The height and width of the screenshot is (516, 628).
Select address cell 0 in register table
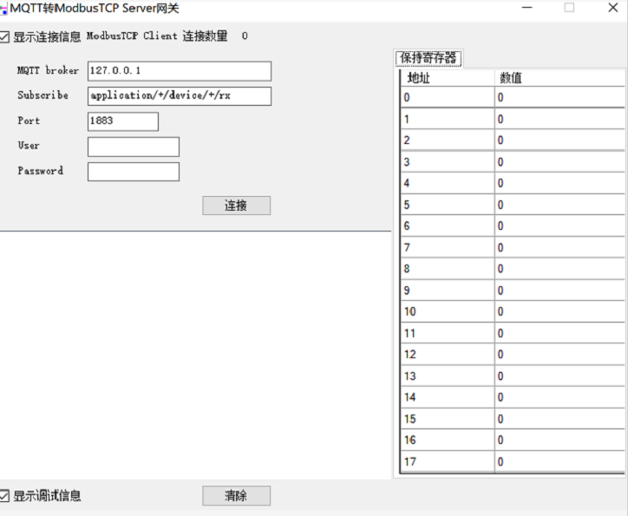pyautogui.click(x=448, y=97)
